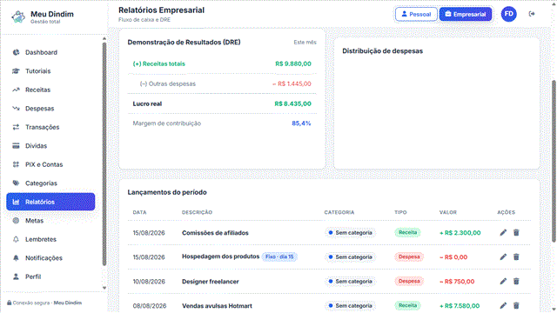The image size is (557, 313).
Task: Edit the Designer freelancer entry
Action: coord(503,282)
